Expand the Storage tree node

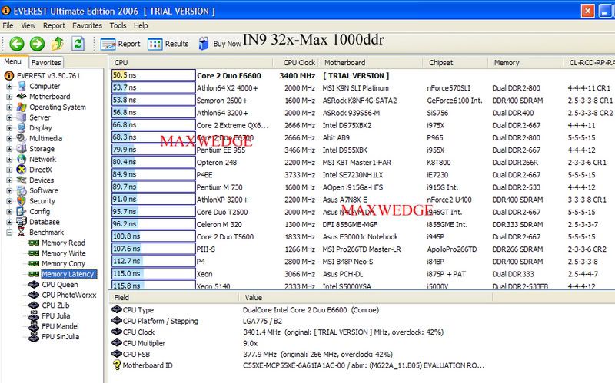(x=9, y=149)
